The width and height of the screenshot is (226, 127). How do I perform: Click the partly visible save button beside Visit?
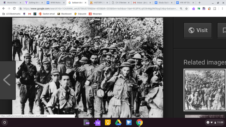click(x=222, y=30)
